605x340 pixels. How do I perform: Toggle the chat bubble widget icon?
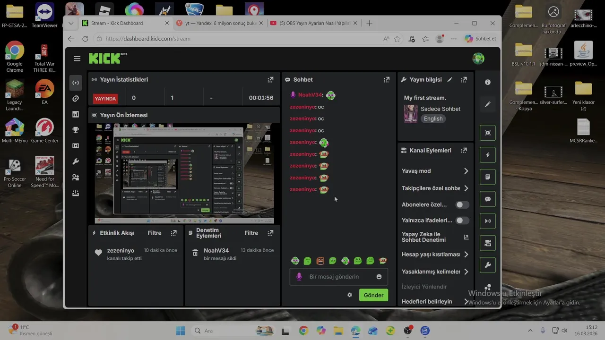[x=488, y=199]
